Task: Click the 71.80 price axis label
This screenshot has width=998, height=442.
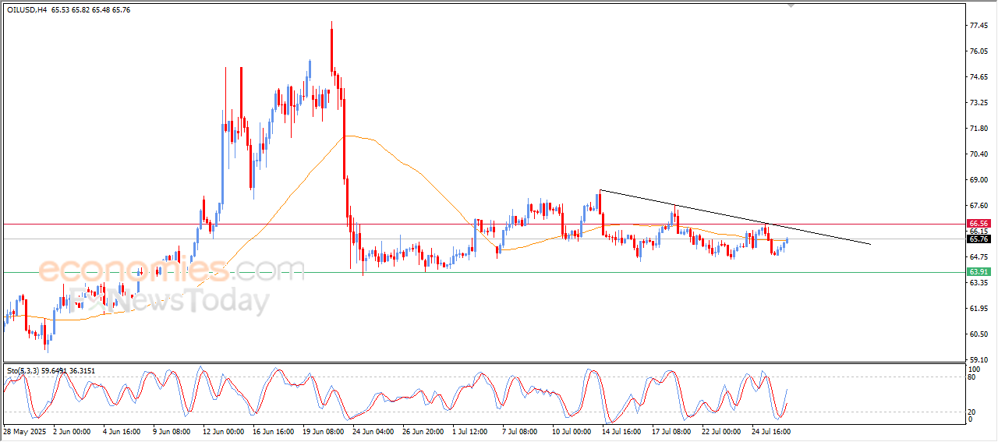Action: [979, 129]
